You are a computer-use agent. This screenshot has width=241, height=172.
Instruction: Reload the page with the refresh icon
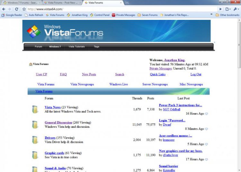click(17, 9)
